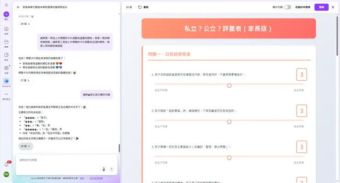
Task: Click the bullet line ending with 「面對」
Action: point(34,122)
